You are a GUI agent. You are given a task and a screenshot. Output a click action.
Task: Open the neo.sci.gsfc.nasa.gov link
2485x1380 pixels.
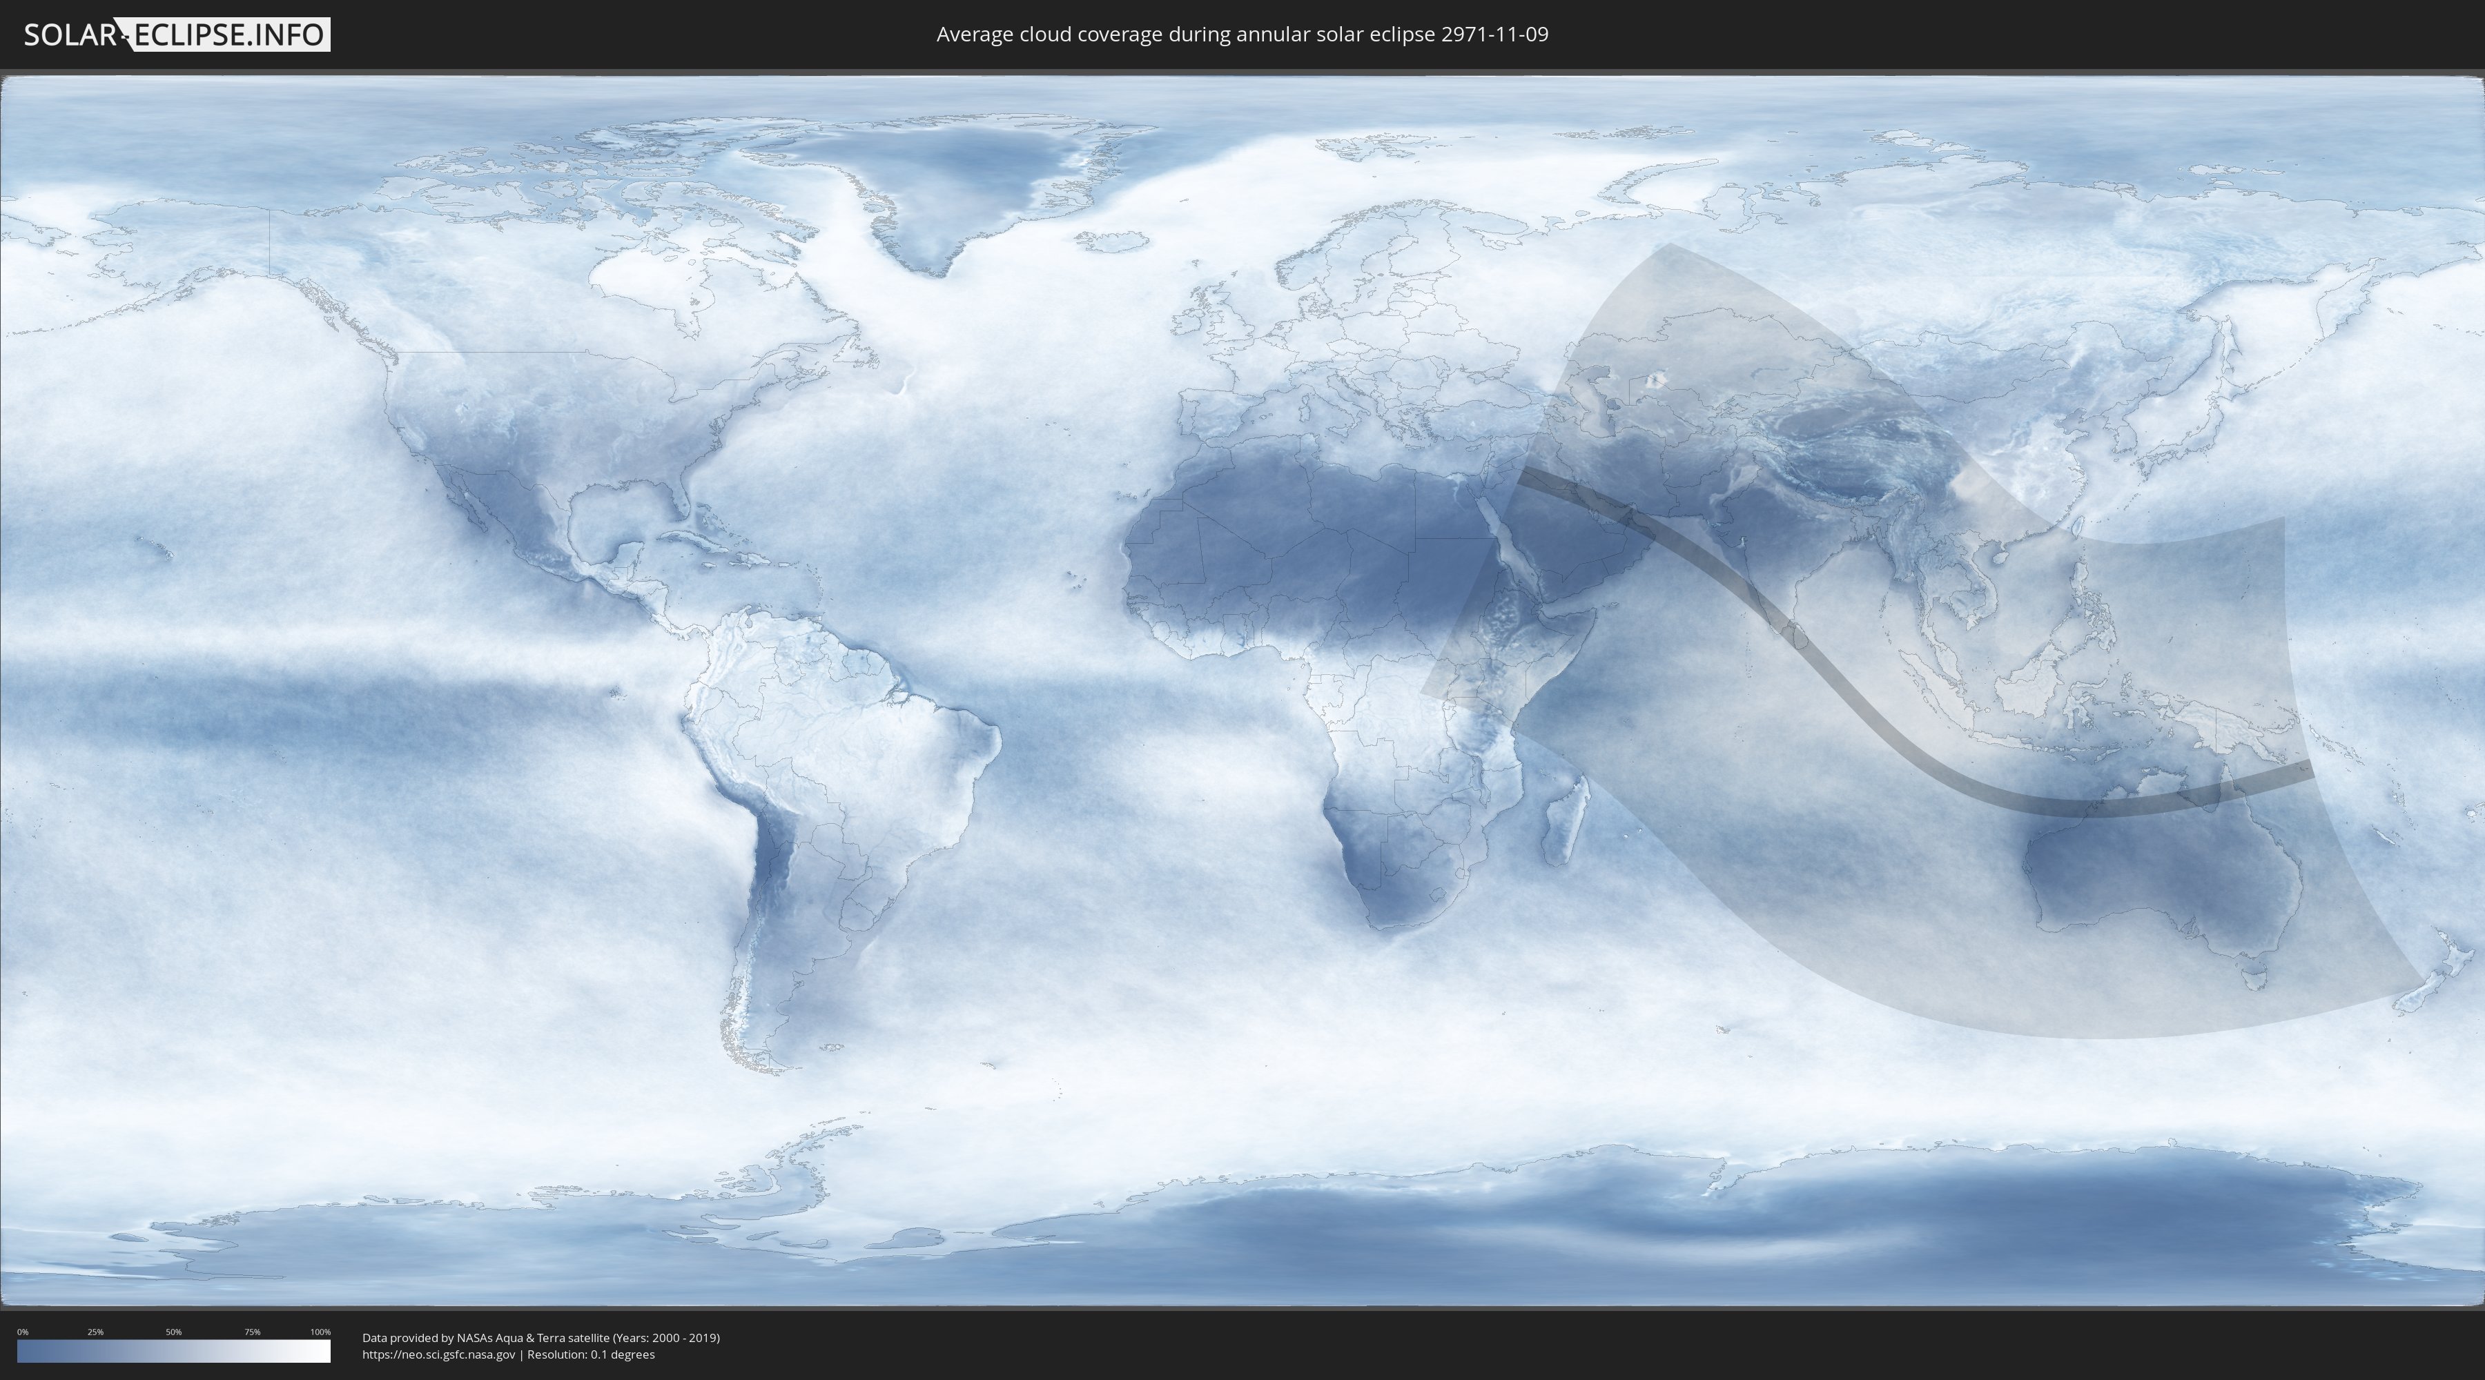click(x=439, y=1354)
